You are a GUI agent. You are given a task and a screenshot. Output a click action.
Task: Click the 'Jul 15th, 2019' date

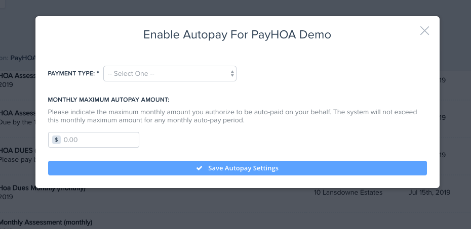click(429, 193)
